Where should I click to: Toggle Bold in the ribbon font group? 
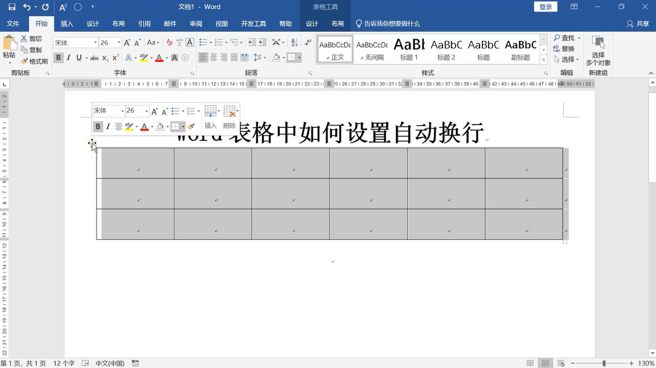[58, 57]
